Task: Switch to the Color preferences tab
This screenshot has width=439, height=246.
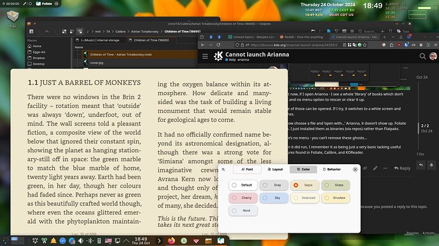Action: tap(303, 169)
